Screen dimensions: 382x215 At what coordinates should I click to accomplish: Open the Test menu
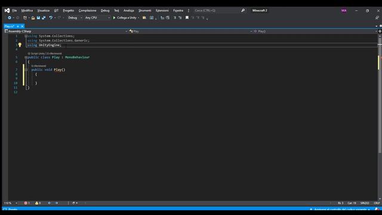[116, 11]
